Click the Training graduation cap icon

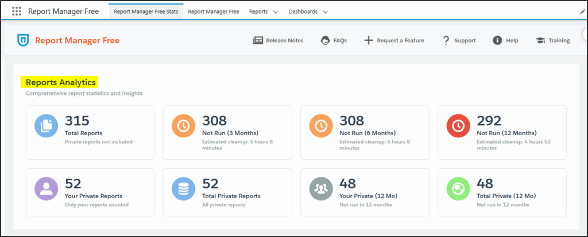540,41
